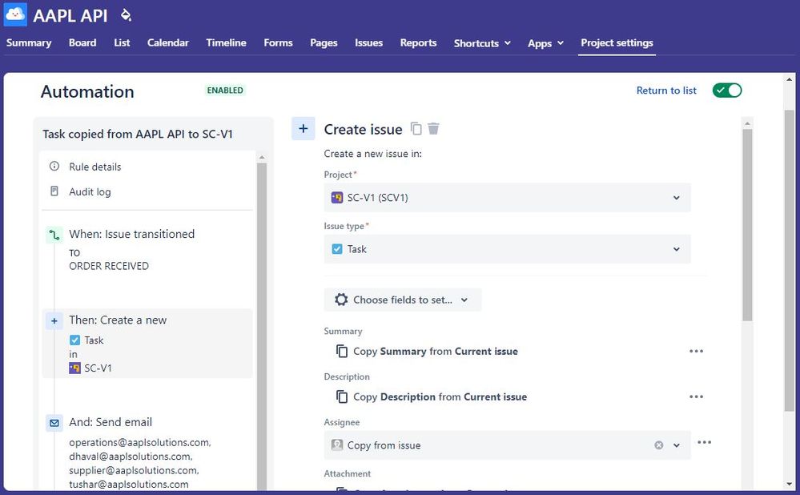800x495 pixels.
Task: Toggle the automation rule enabled switch
Action: [x=727, y=91]
